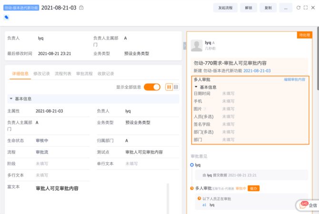
Task: Click the blue tag icon under title
Action: (7, 17)
